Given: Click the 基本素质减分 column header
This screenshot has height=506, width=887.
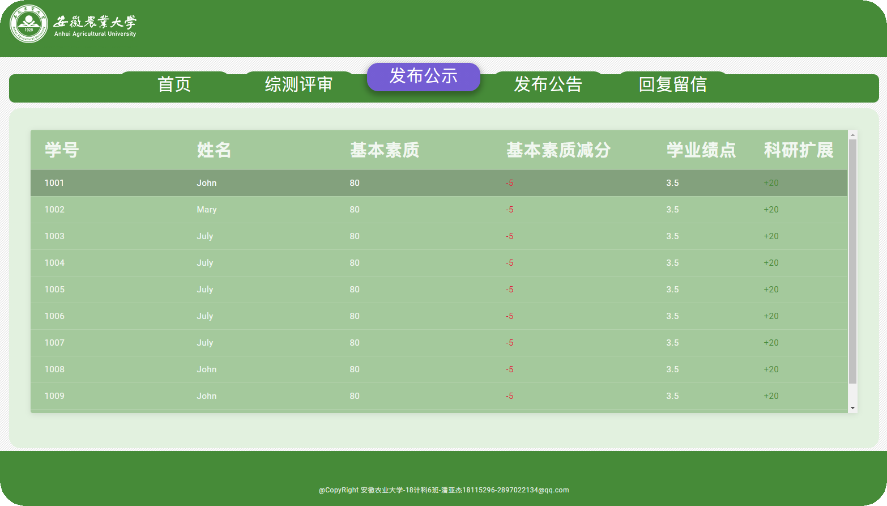Looking at the screenshot, I should (x=558, y=150).
